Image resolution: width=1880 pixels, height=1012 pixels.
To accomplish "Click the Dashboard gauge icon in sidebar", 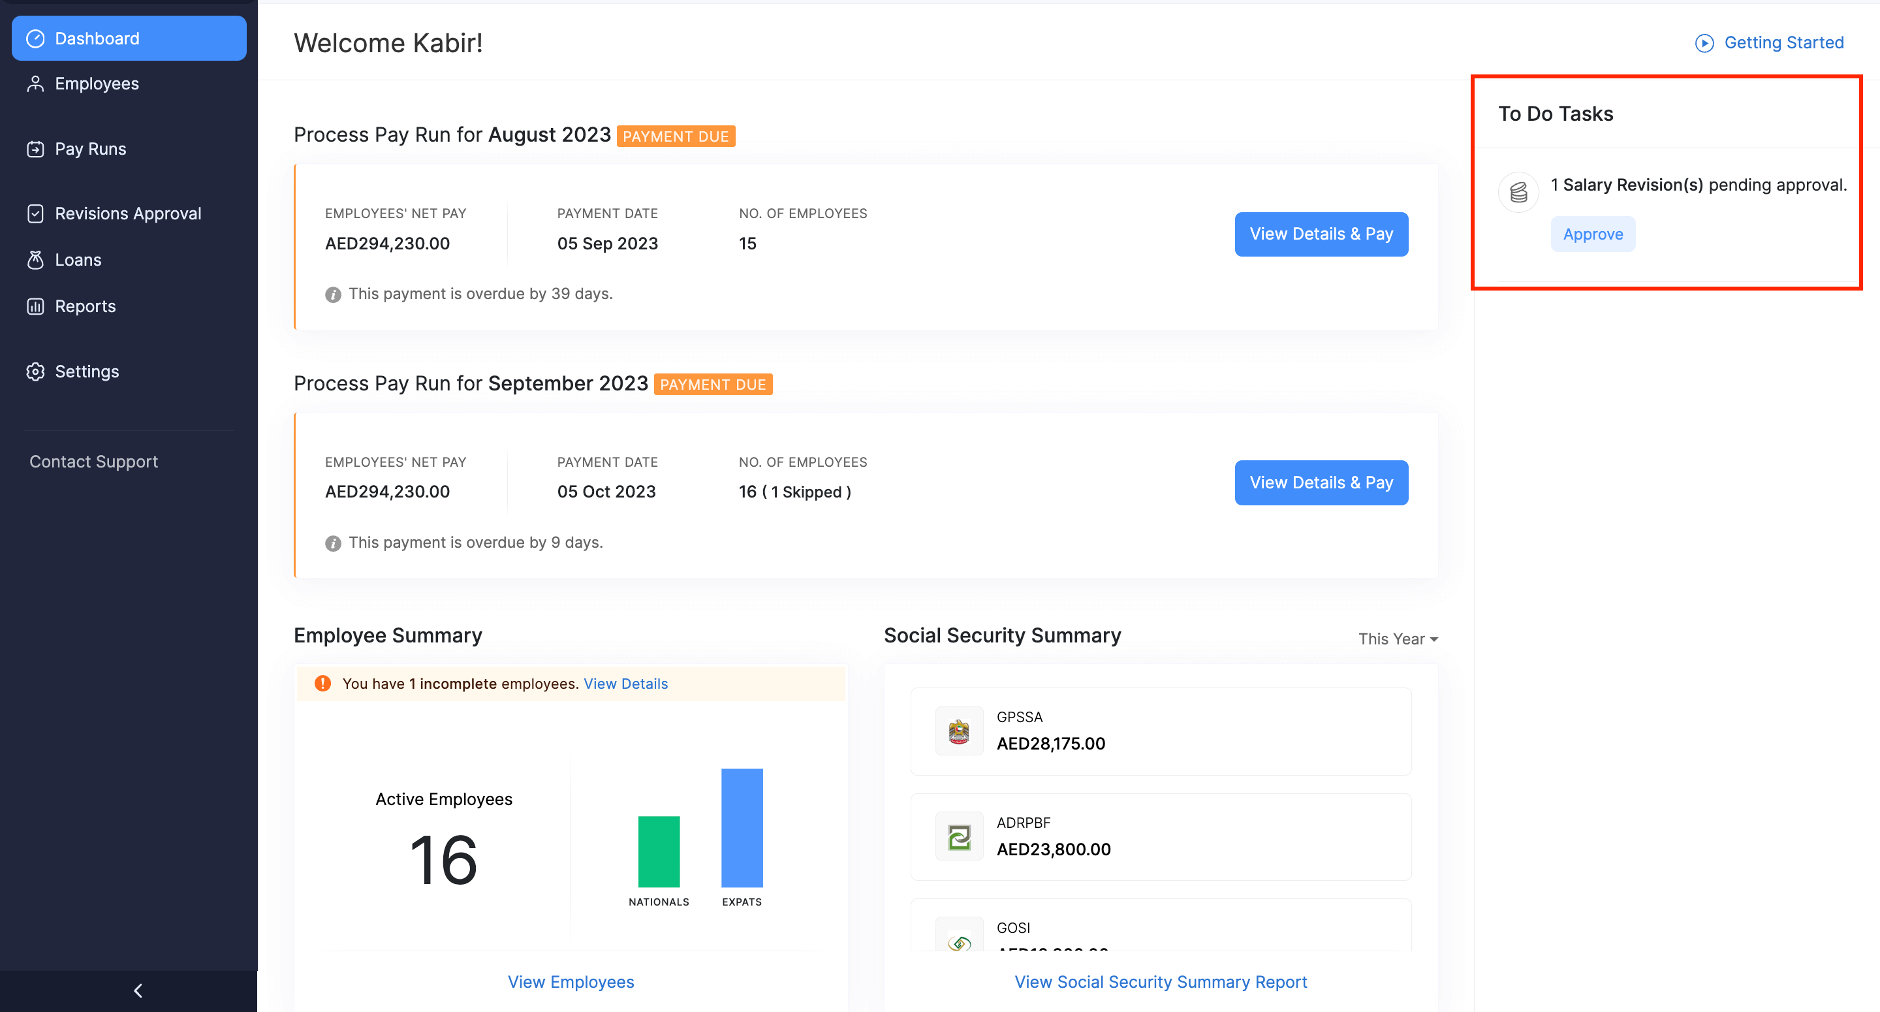I will pyautogui.click(x=35, y=39).
